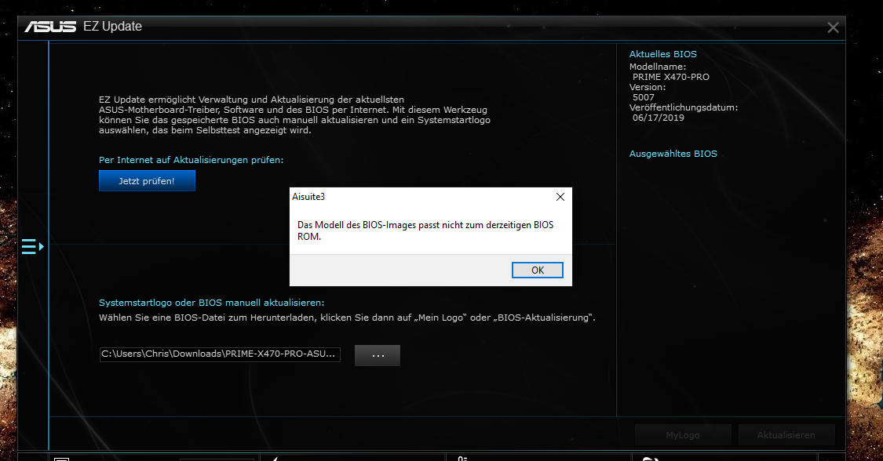Click the Aisuite3 dialog title
The image size is (883, 461).
click(308, 197)
